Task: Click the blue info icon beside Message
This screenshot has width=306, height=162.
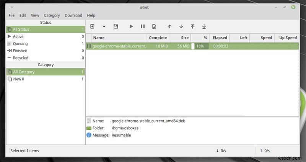Action: 89,135
